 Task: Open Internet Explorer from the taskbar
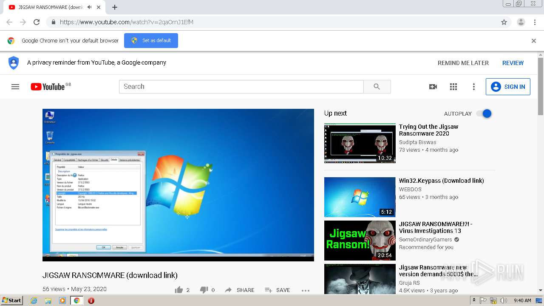pyautogui.click(x=34, y=300)
